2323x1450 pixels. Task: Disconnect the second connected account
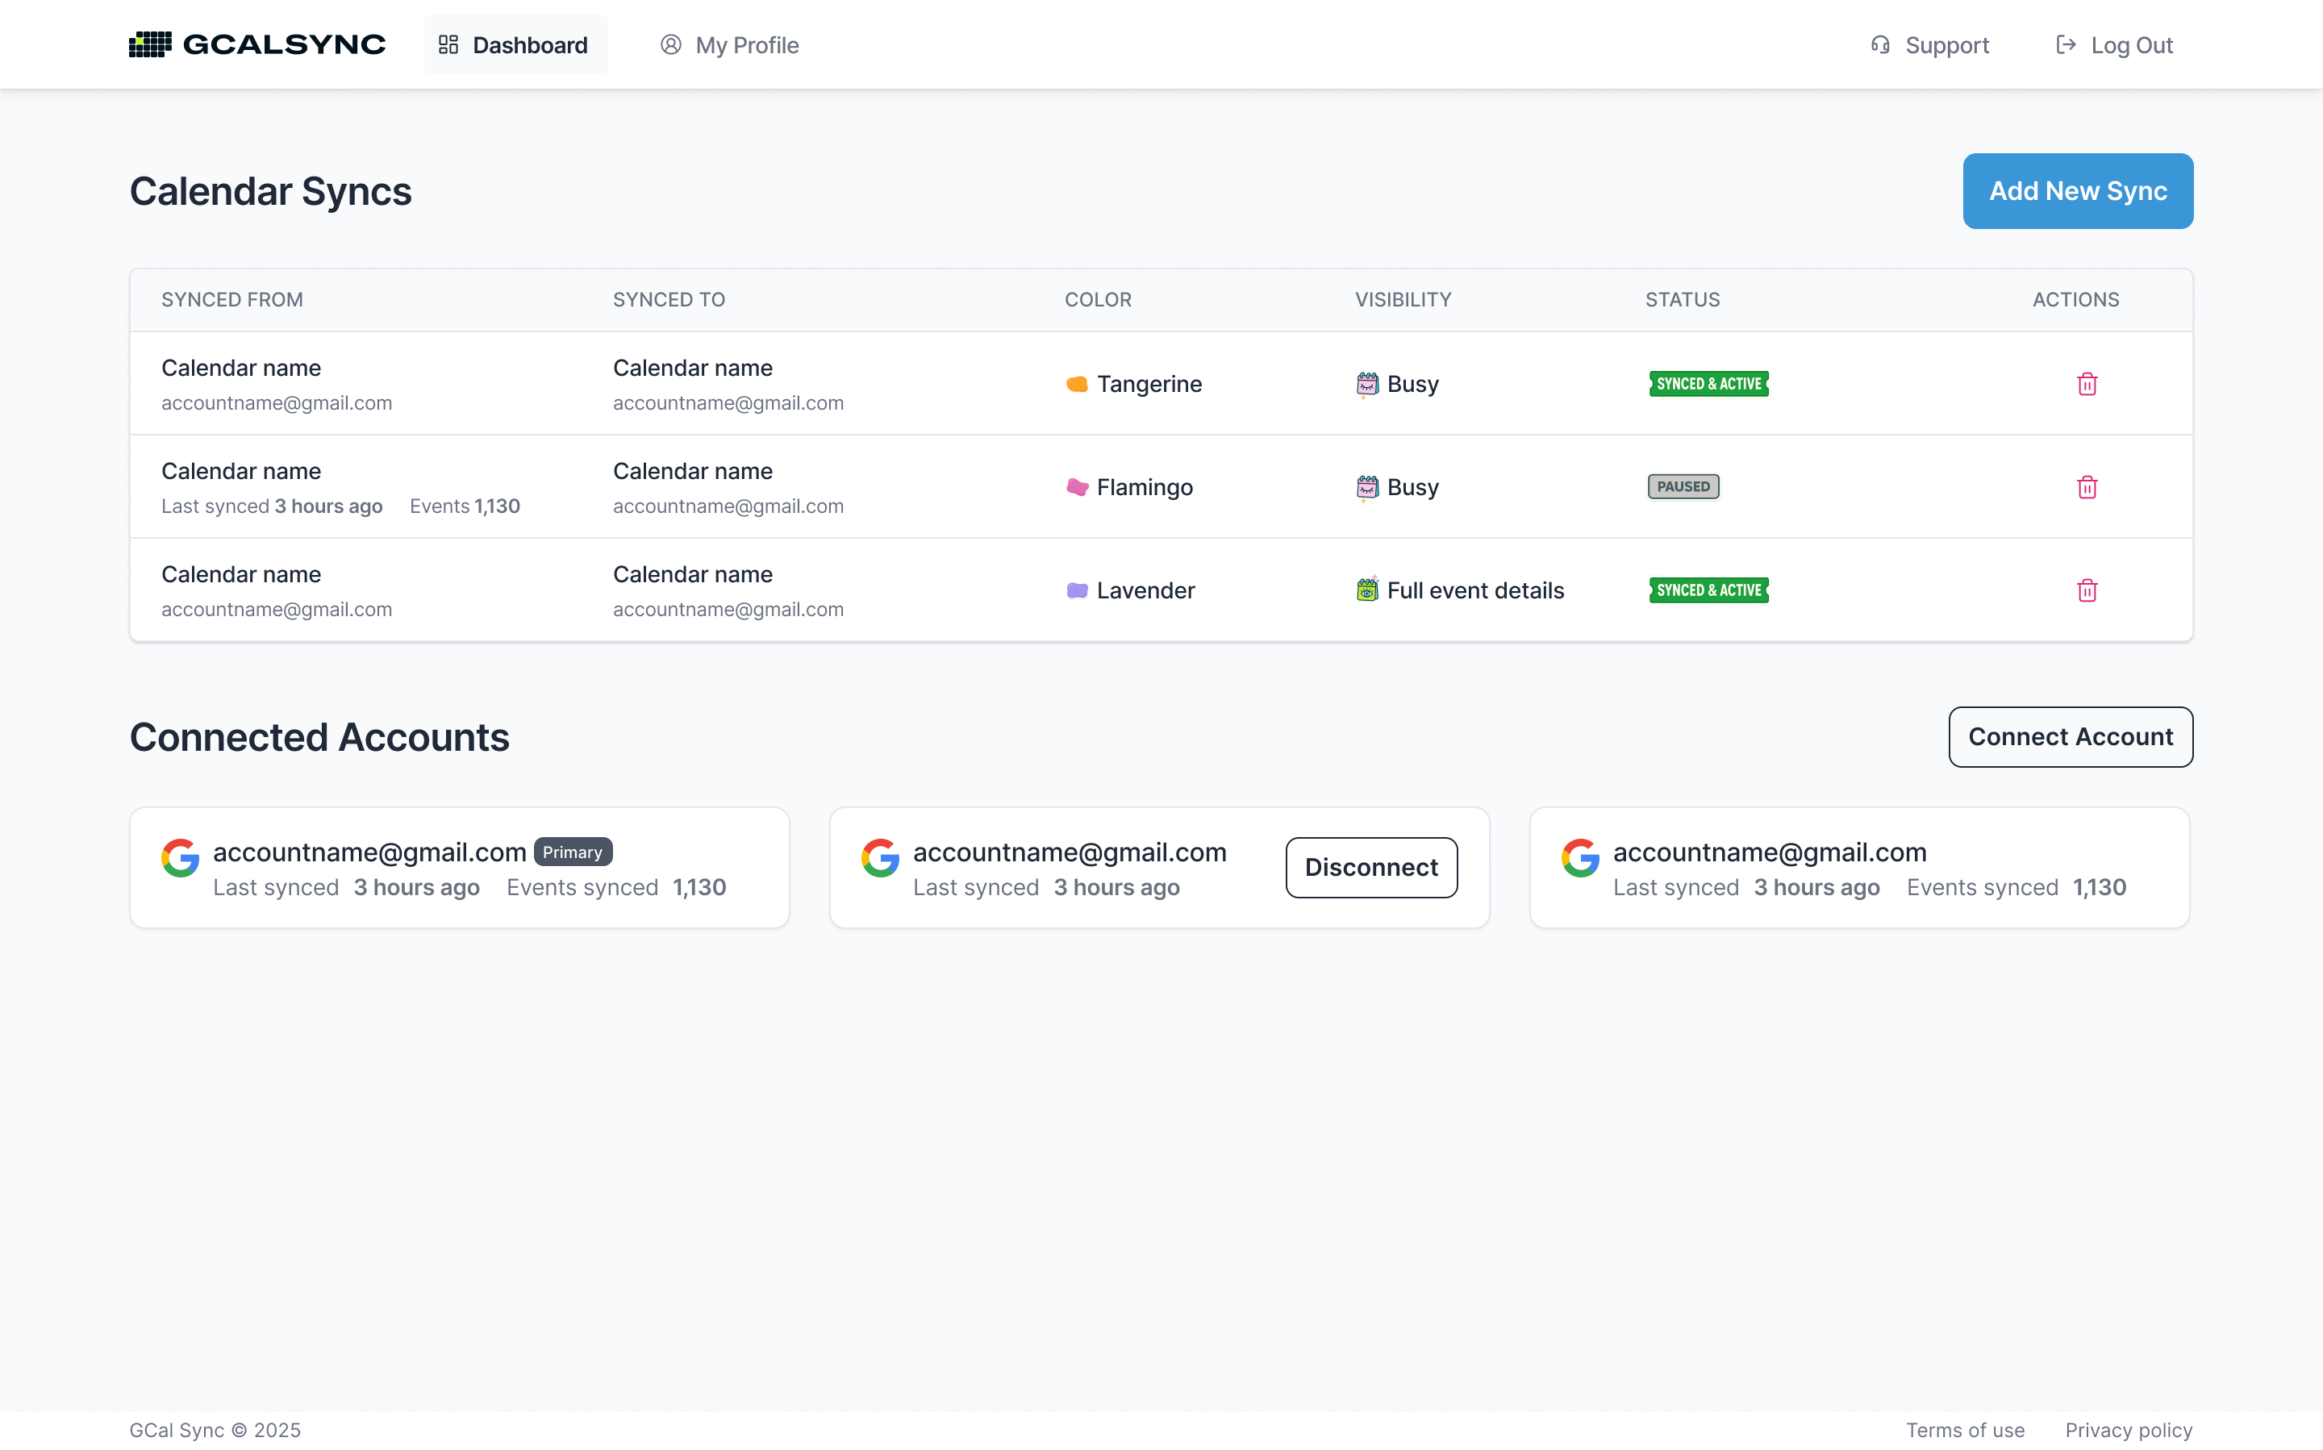coord(1371,867)
